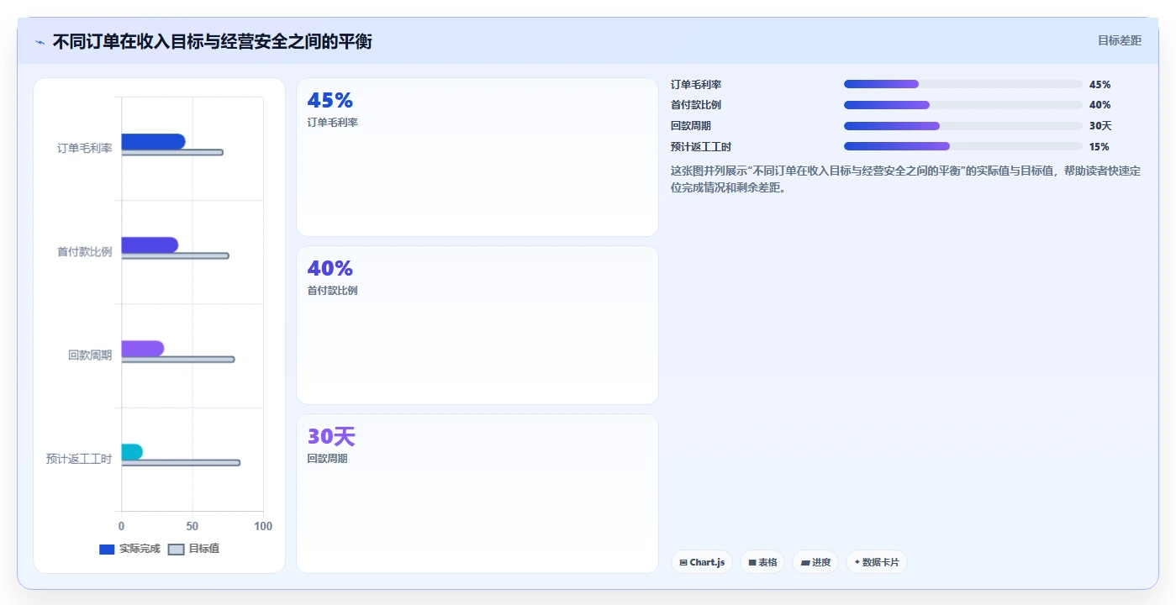1176x605 pixels.
Task: Select the 进度 tag chip
Action: [x=815, y=562]
